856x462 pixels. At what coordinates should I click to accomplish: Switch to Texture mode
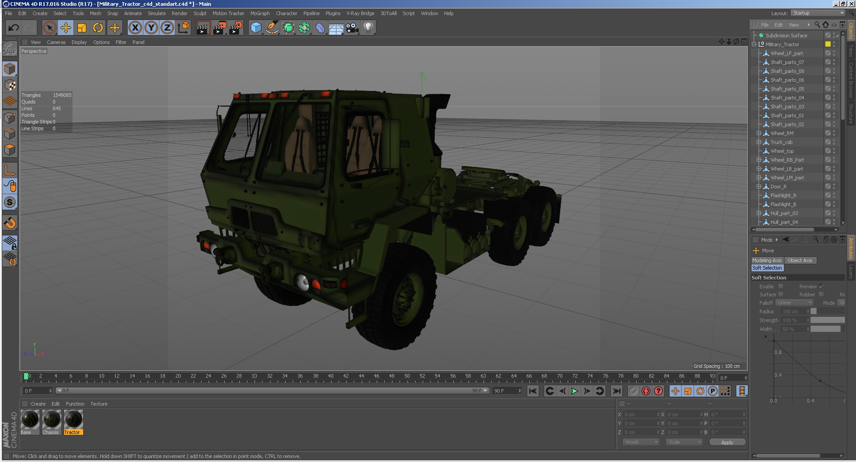coord(10,85)
